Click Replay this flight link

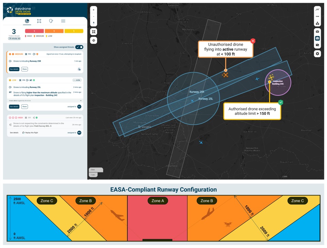coord(32,133)
